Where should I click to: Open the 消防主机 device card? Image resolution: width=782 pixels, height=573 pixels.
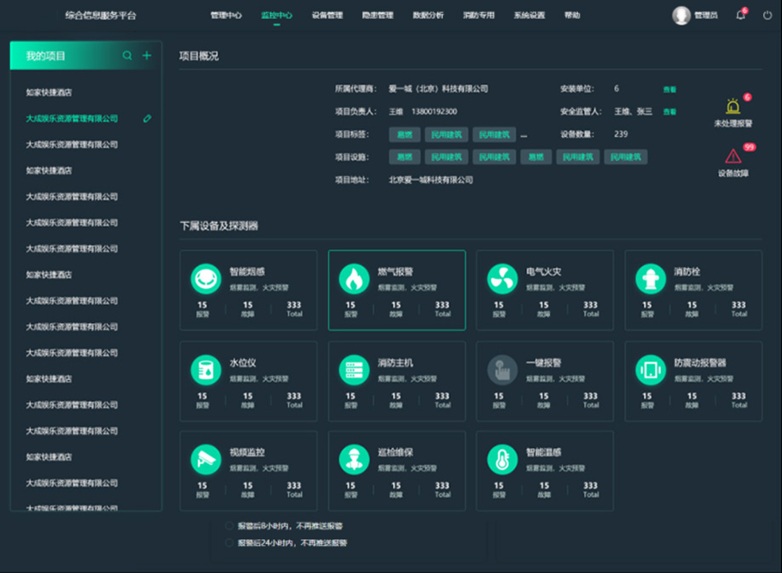[396, 382]
